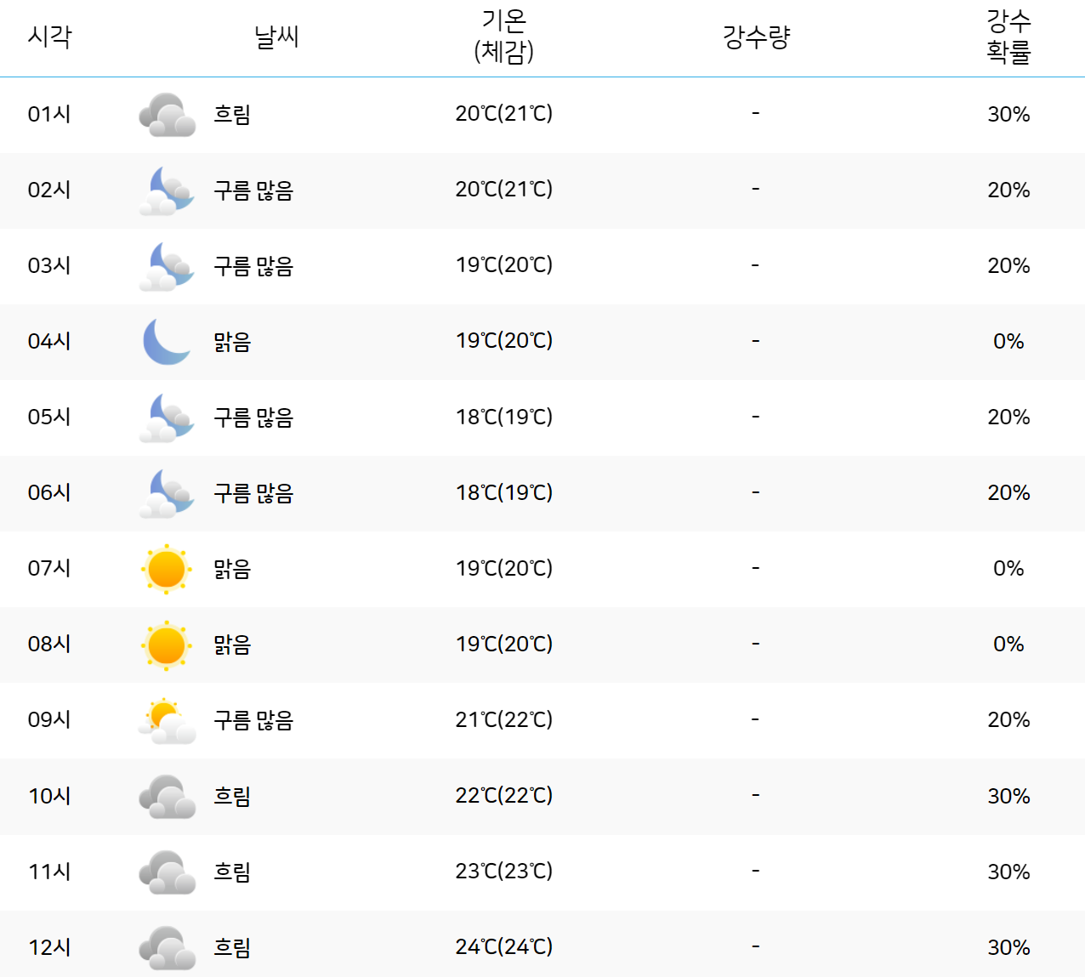The width and height of the screenshot is (1085, 977).
Task: Click the 30% precipitation value for 01시
Action: [x=1011, y=115]
